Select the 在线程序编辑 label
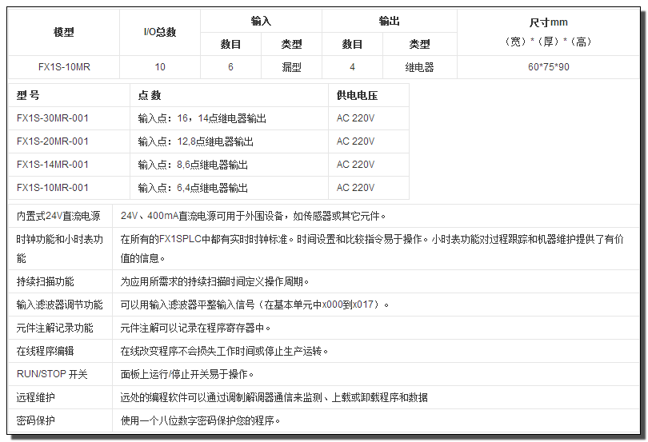The image size is (648, 442). coord(45,351)
